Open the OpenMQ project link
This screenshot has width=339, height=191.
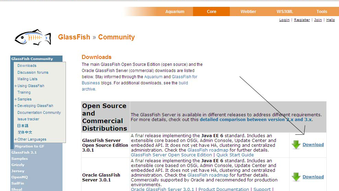pyautogui.click(x=20, y=177)
